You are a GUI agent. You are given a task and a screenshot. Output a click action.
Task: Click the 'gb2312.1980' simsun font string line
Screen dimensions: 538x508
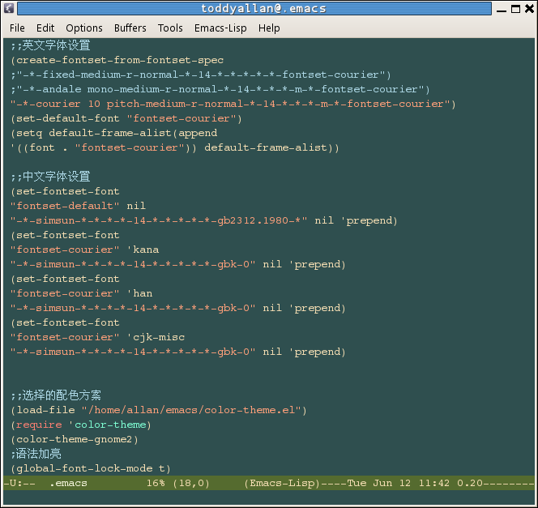[204, 220]
